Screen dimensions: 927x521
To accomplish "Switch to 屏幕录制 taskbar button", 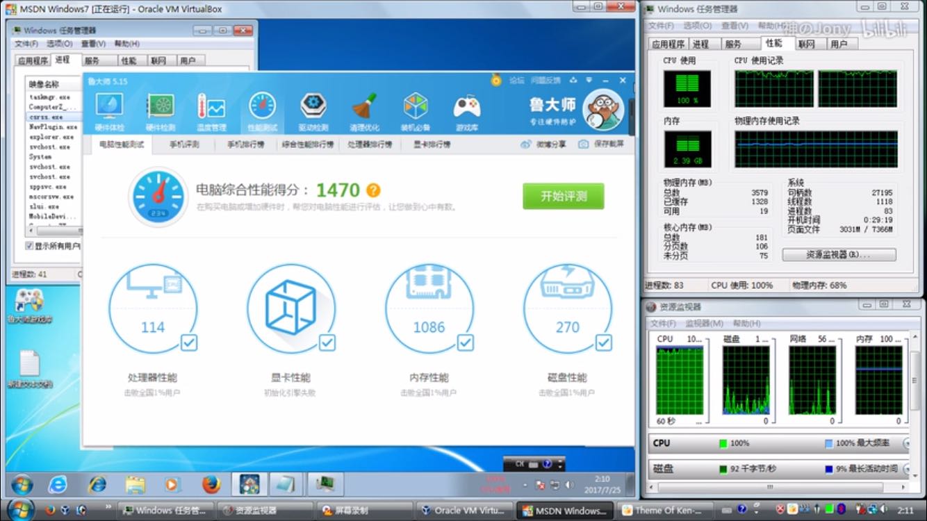I will click(365, 510).
